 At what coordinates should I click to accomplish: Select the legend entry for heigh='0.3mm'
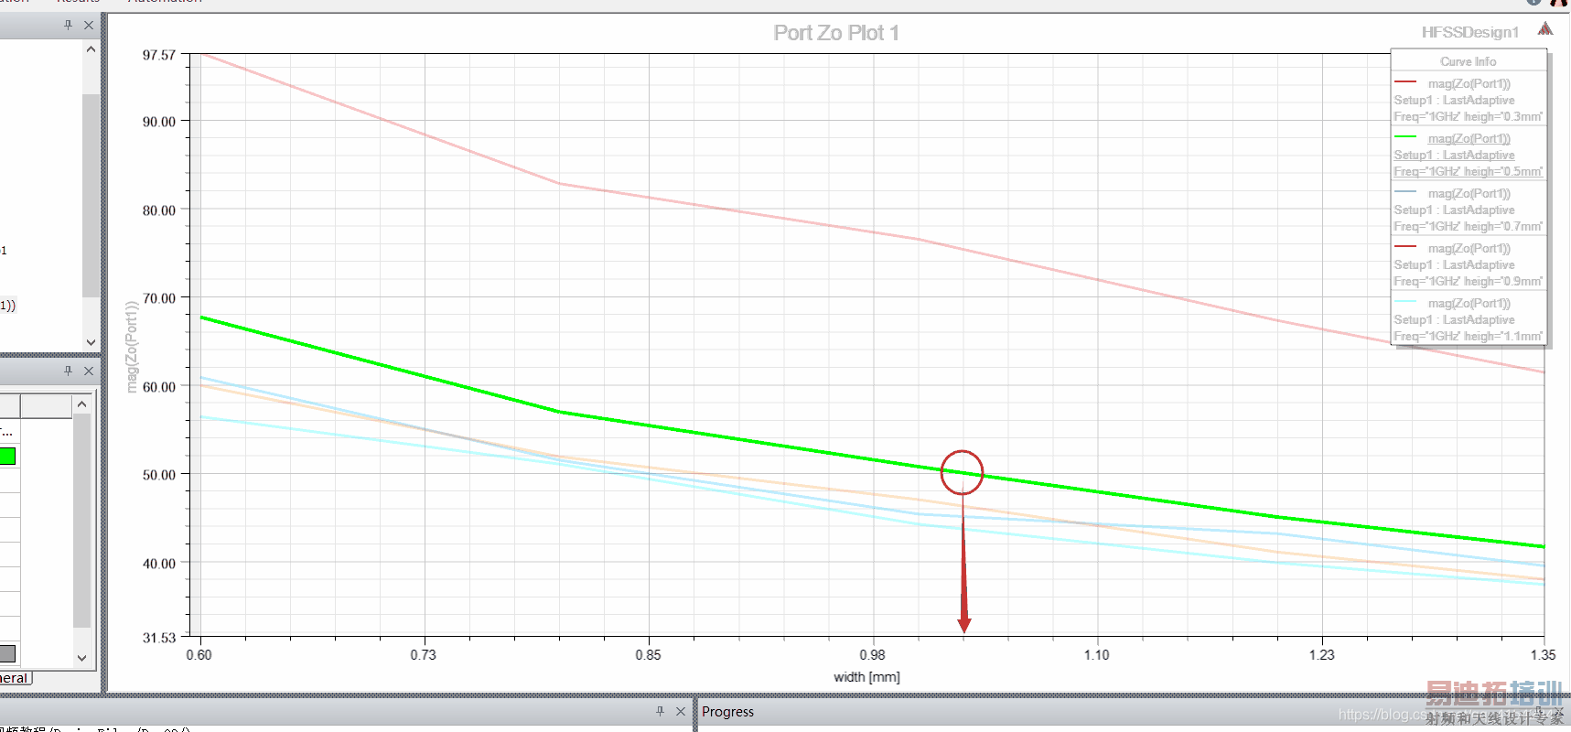[1469, 100]
